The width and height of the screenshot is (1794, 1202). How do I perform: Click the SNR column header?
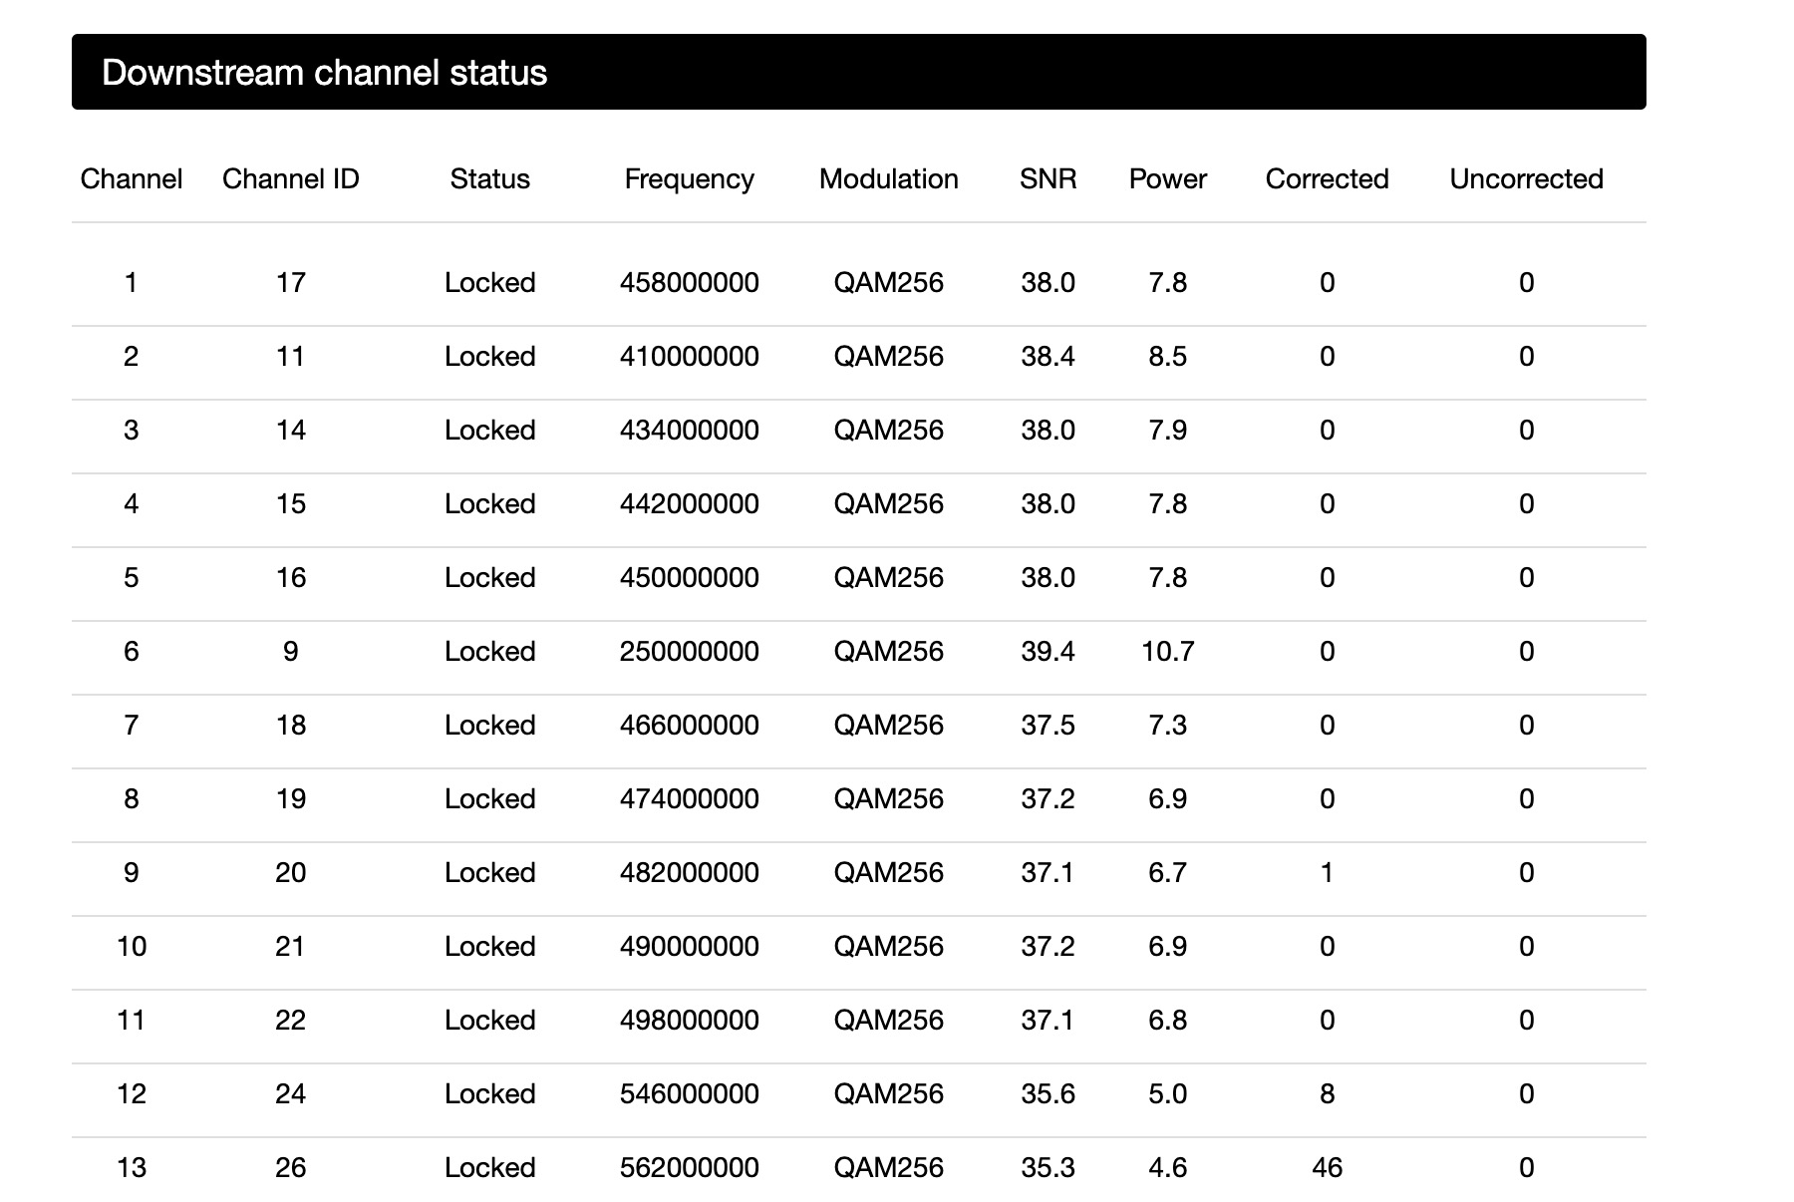[1047, 179]
